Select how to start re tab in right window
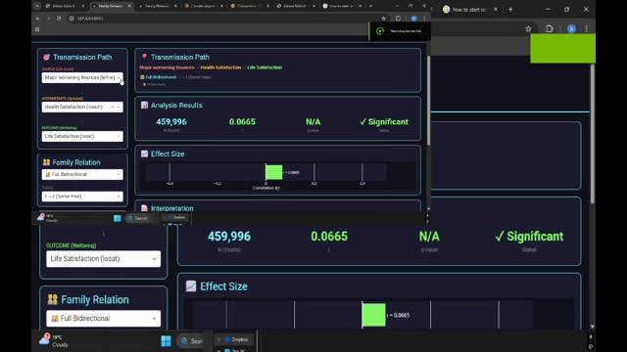The width and height of the screenshot is (627, 352). point(469,9)
